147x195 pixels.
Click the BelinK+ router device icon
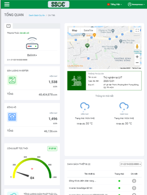[x=32, y=43]
